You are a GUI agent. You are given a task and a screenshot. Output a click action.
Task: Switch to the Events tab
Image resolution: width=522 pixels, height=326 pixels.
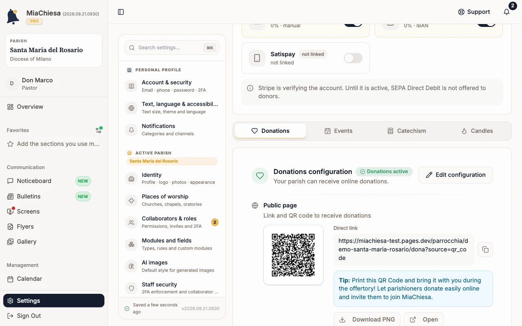click(x=338, y=131)
